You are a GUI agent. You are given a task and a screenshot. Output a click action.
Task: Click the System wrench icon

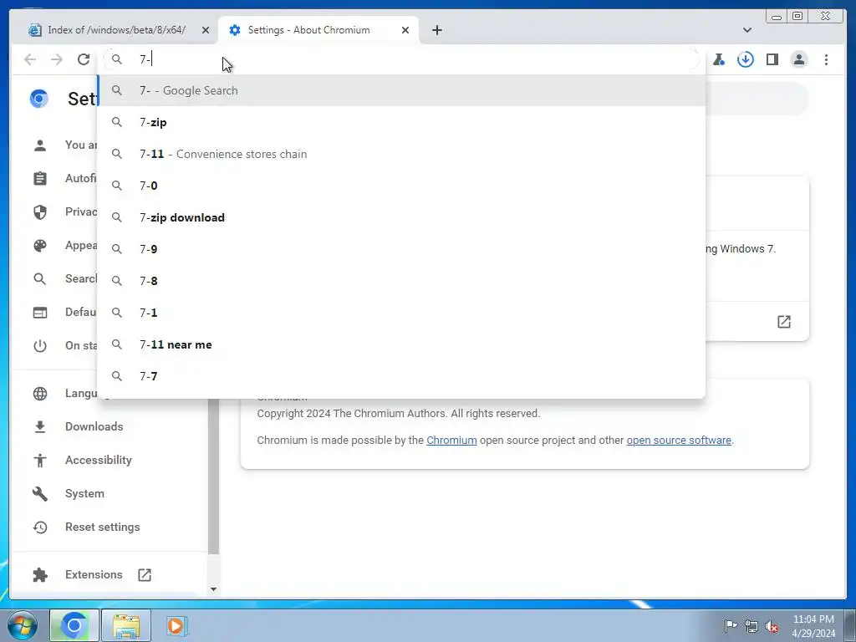[x=40, y=493]
